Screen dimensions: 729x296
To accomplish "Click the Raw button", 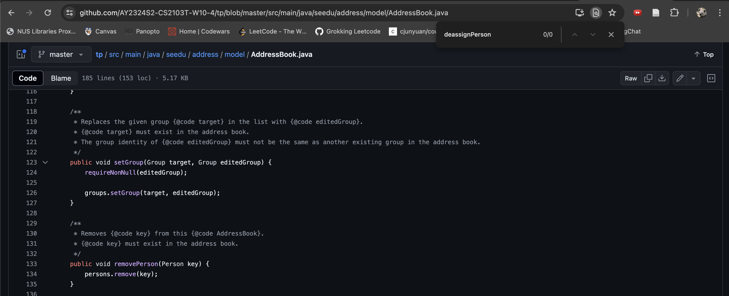I will click(631, 78).
